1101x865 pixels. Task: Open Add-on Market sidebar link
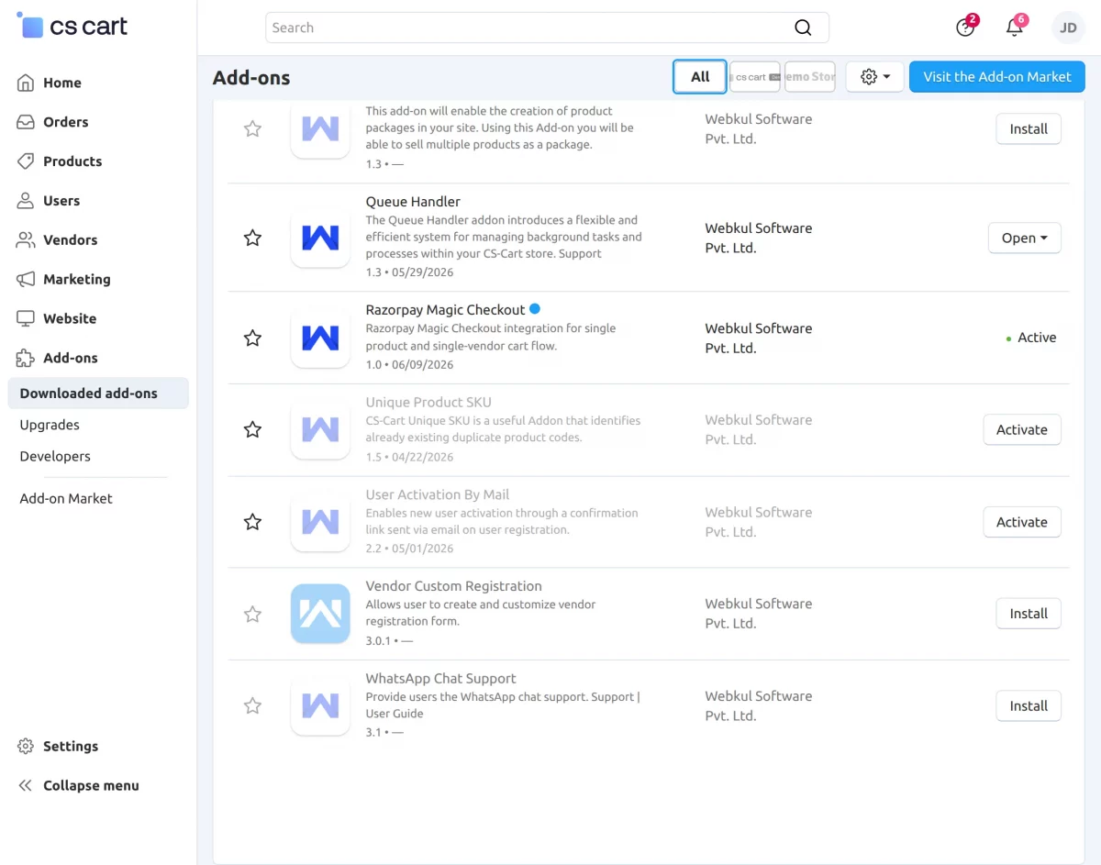[66, 498]
